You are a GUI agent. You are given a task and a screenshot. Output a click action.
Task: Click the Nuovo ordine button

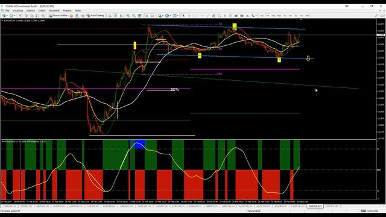click(58, 16)
